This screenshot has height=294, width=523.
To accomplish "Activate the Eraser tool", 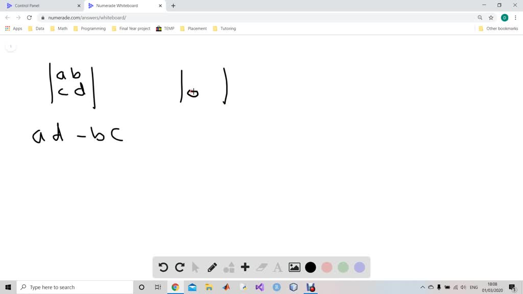I will click(x=261, y=267).
